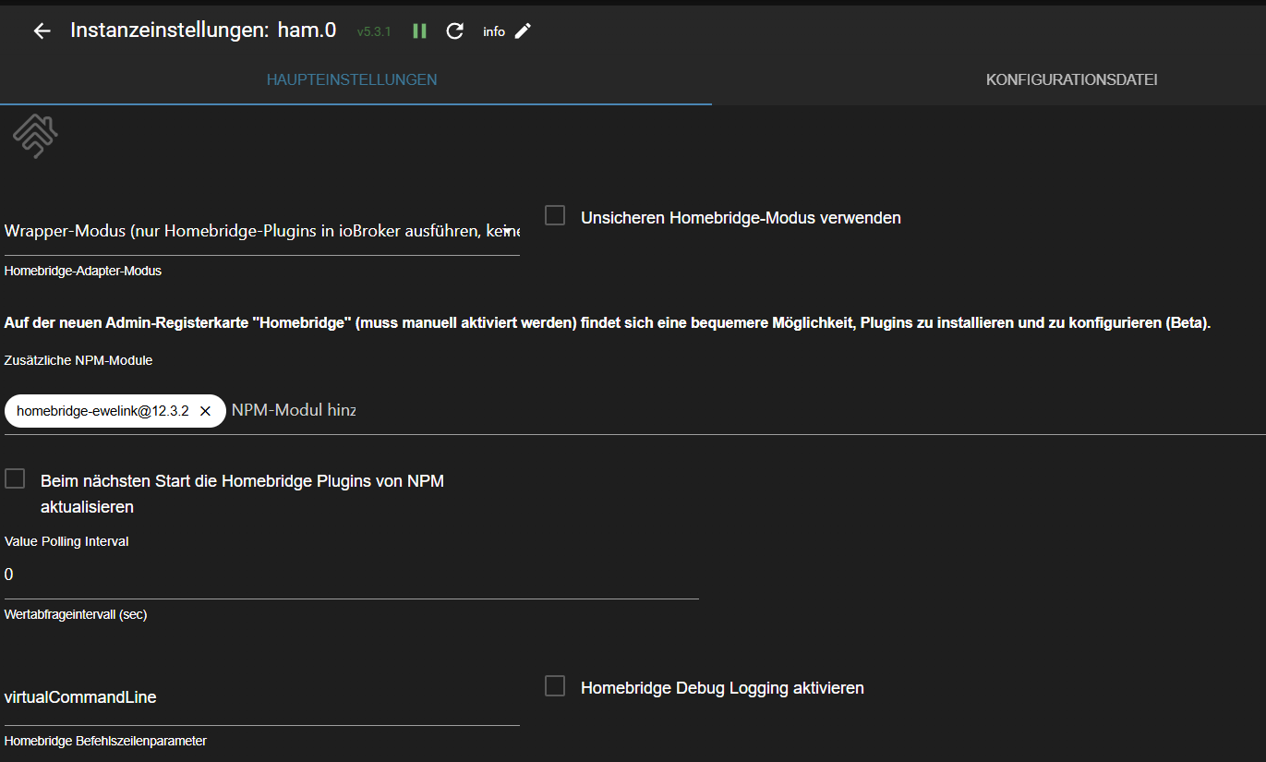Focus the Value Polling Interval field
Viewport: 1266px width, 762px height.
click(351, 575)
